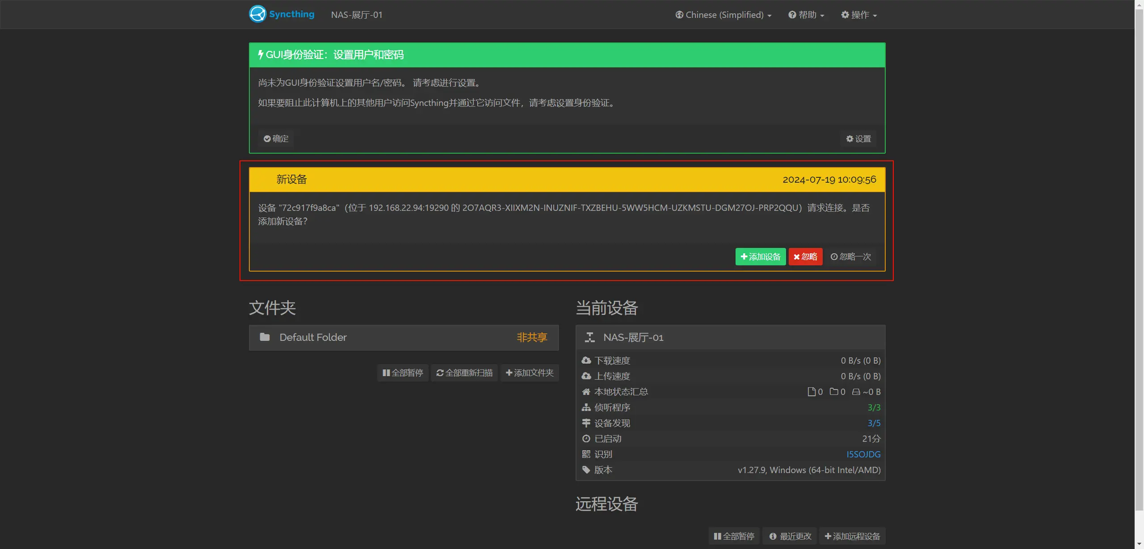1144x549 pixels.
Task: Click 添加远程设备 button
Action: point(852,536)
